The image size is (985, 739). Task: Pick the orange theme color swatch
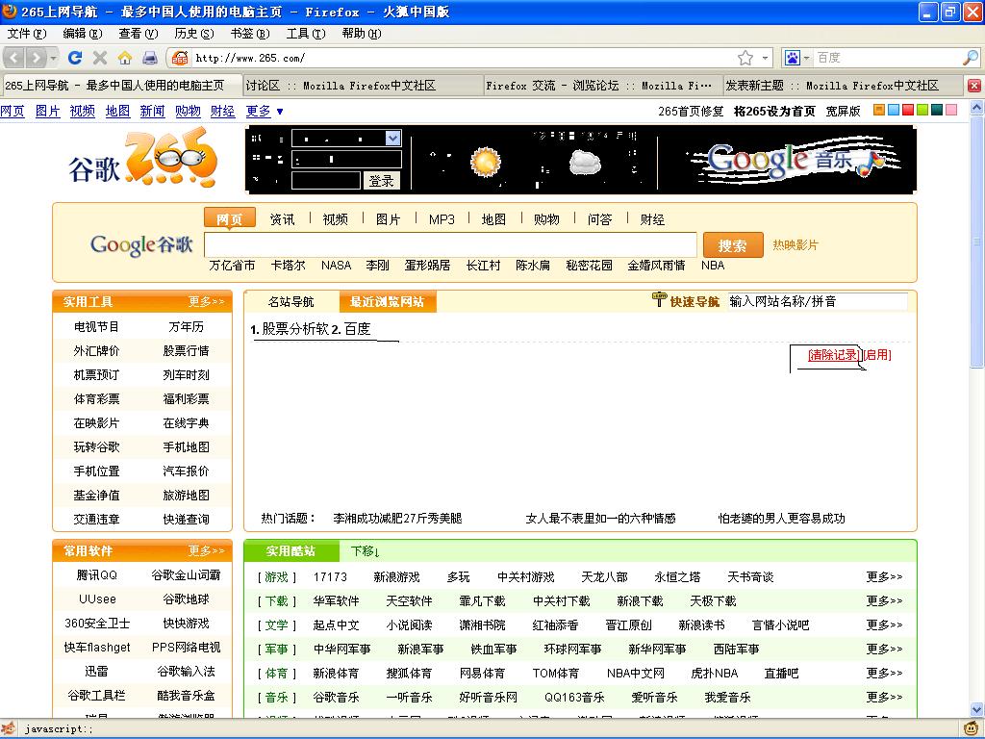click(x=879, y=110)
